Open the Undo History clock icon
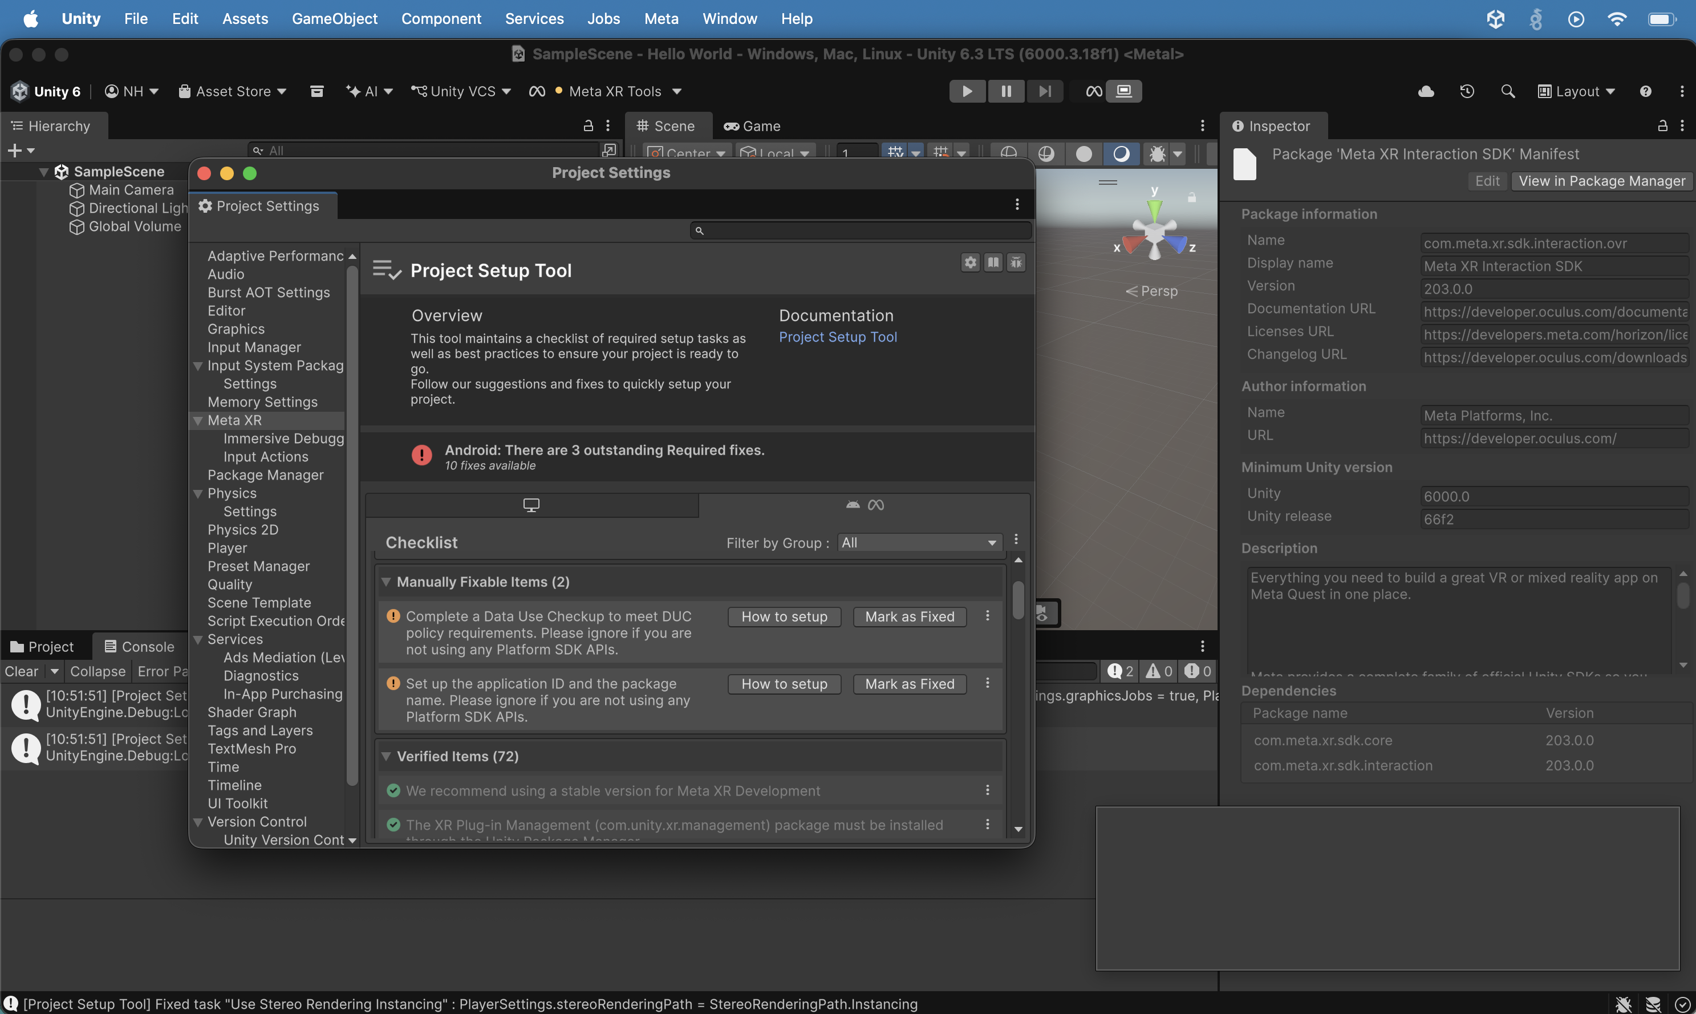 1467,91
